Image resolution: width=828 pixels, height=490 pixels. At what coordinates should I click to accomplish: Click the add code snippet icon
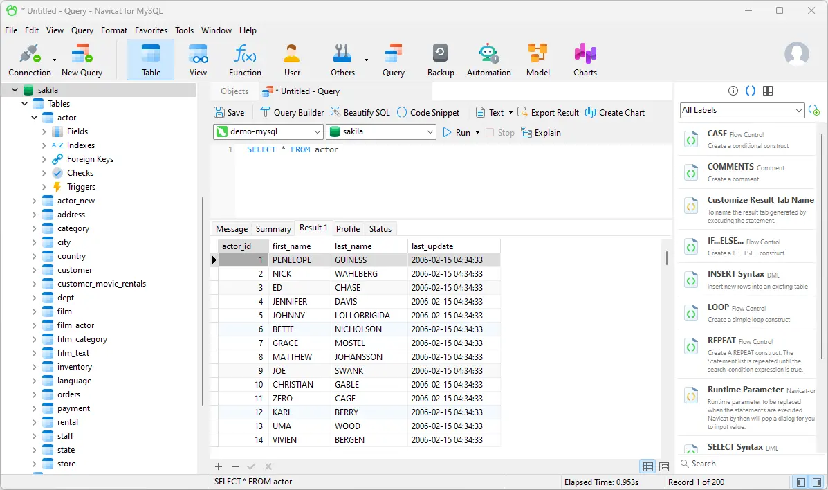click(x=814, y=111)
